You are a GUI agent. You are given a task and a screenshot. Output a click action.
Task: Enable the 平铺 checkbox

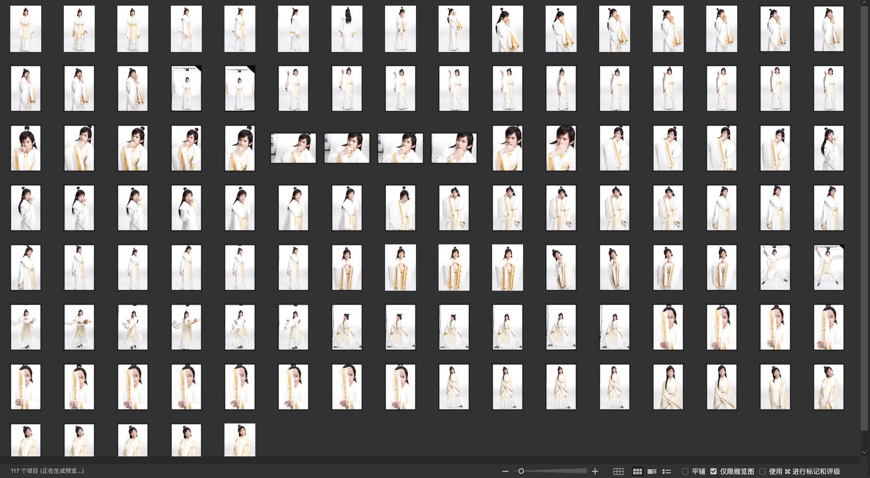click(x=685, y=471)
